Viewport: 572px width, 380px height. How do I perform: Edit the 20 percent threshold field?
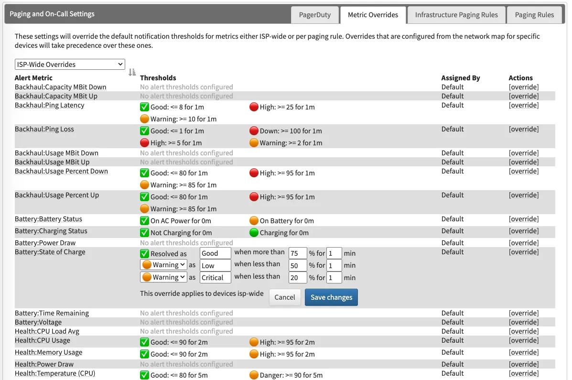coord(298,277)
